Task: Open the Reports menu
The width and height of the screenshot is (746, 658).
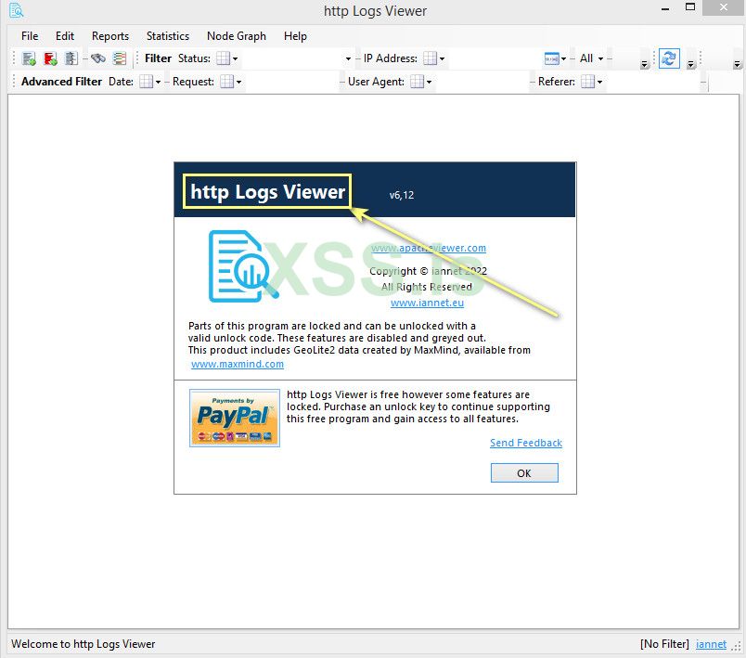Action: coord(110,36)
